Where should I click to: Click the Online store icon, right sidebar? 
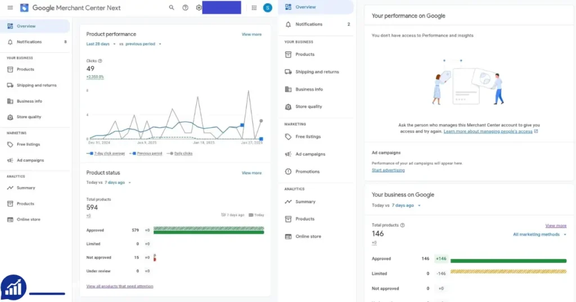pyautogui.click(x=289, y=236)
